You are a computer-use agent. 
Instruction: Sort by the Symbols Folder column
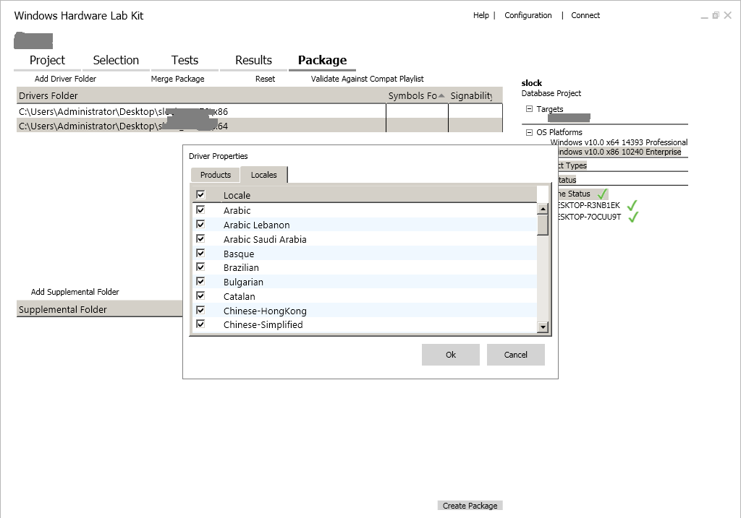point(416,95)
